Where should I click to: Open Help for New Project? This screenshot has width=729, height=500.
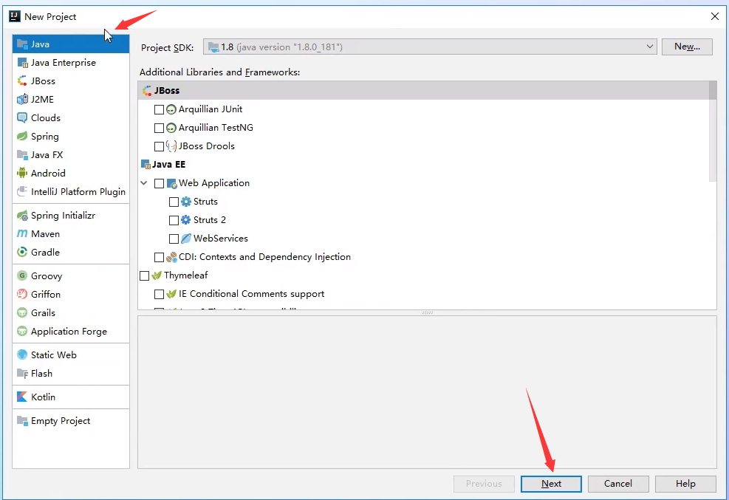coord(685,484)
